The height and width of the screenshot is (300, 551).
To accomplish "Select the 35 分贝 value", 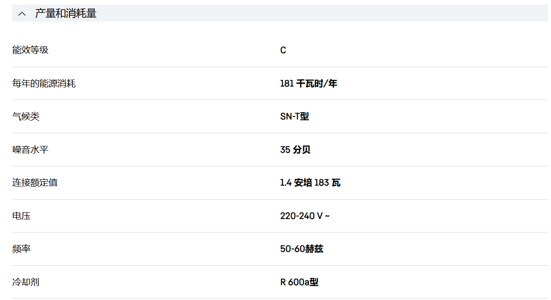I will (295, 150).
